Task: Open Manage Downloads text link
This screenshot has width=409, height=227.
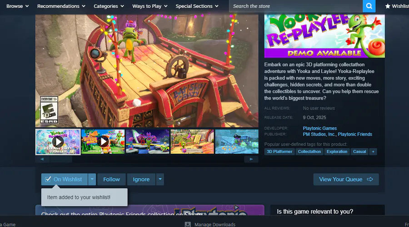Action: point(215,224)
